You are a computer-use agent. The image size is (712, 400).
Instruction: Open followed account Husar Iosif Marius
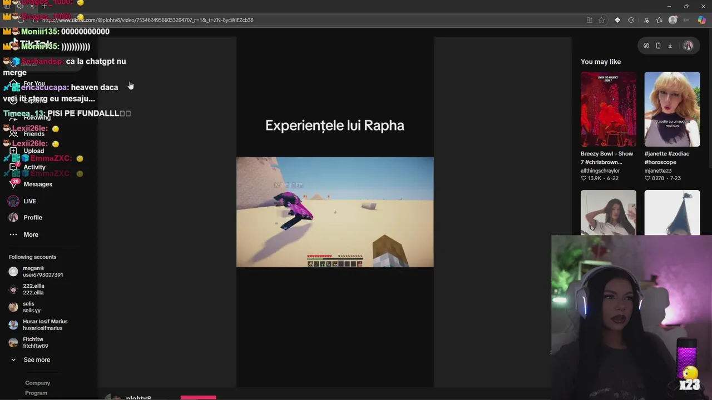(x=38, y=325)
